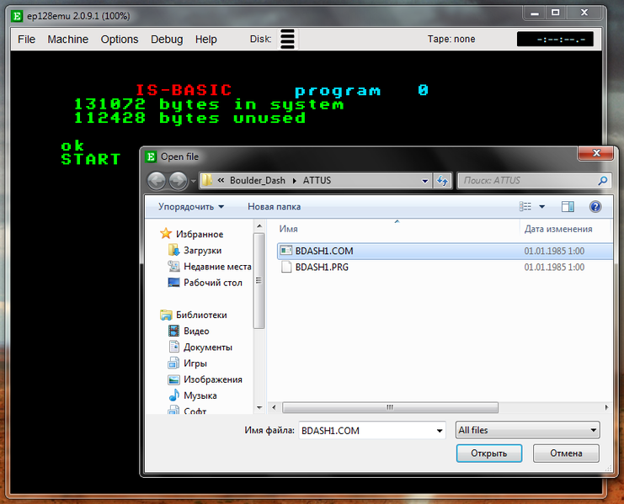Click the Игры icon
The image size is (624, 504).
[174, 363]
